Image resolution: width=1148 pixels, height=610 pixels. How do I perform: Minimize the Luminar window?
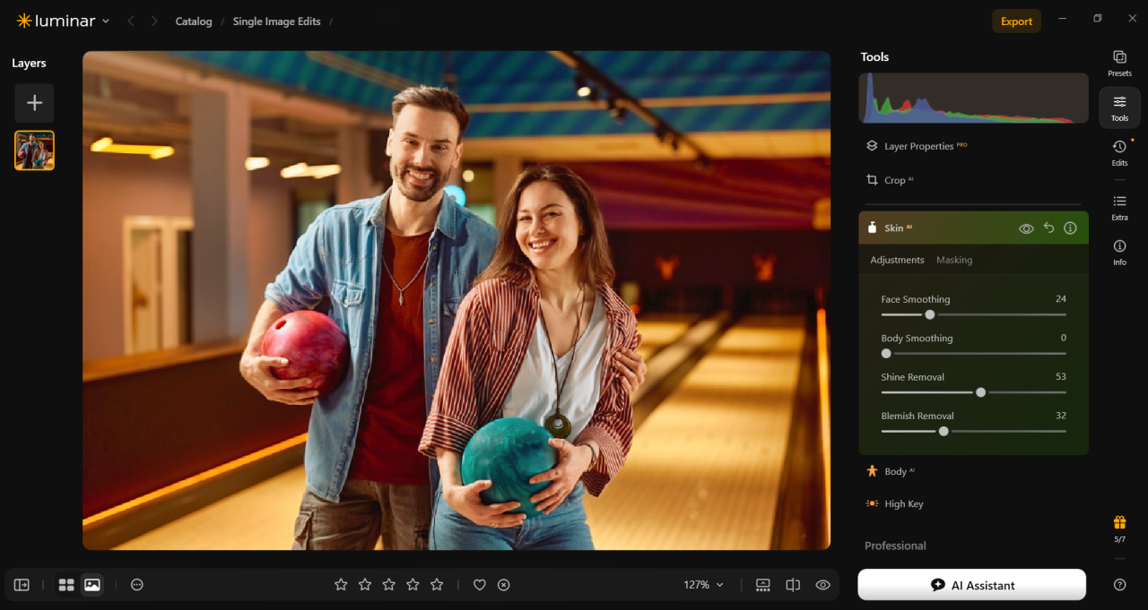tap(1063, 19)
